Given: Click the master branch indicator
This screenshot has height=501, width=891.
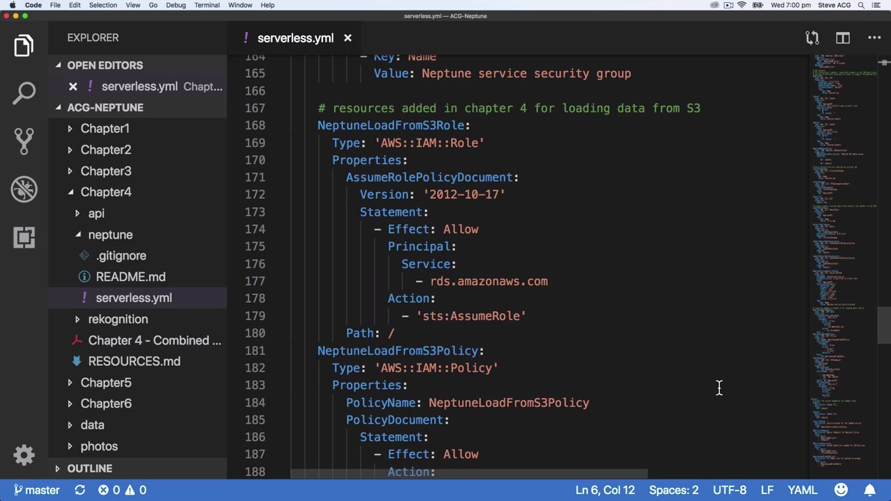Looking at the screenshot, I should (x=37, y=490).
